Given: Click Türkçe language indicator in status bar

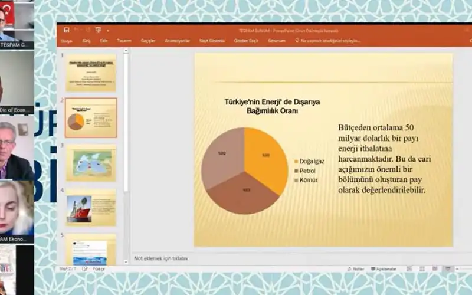Looking at the screenshot, I should [x=100, y=269].
